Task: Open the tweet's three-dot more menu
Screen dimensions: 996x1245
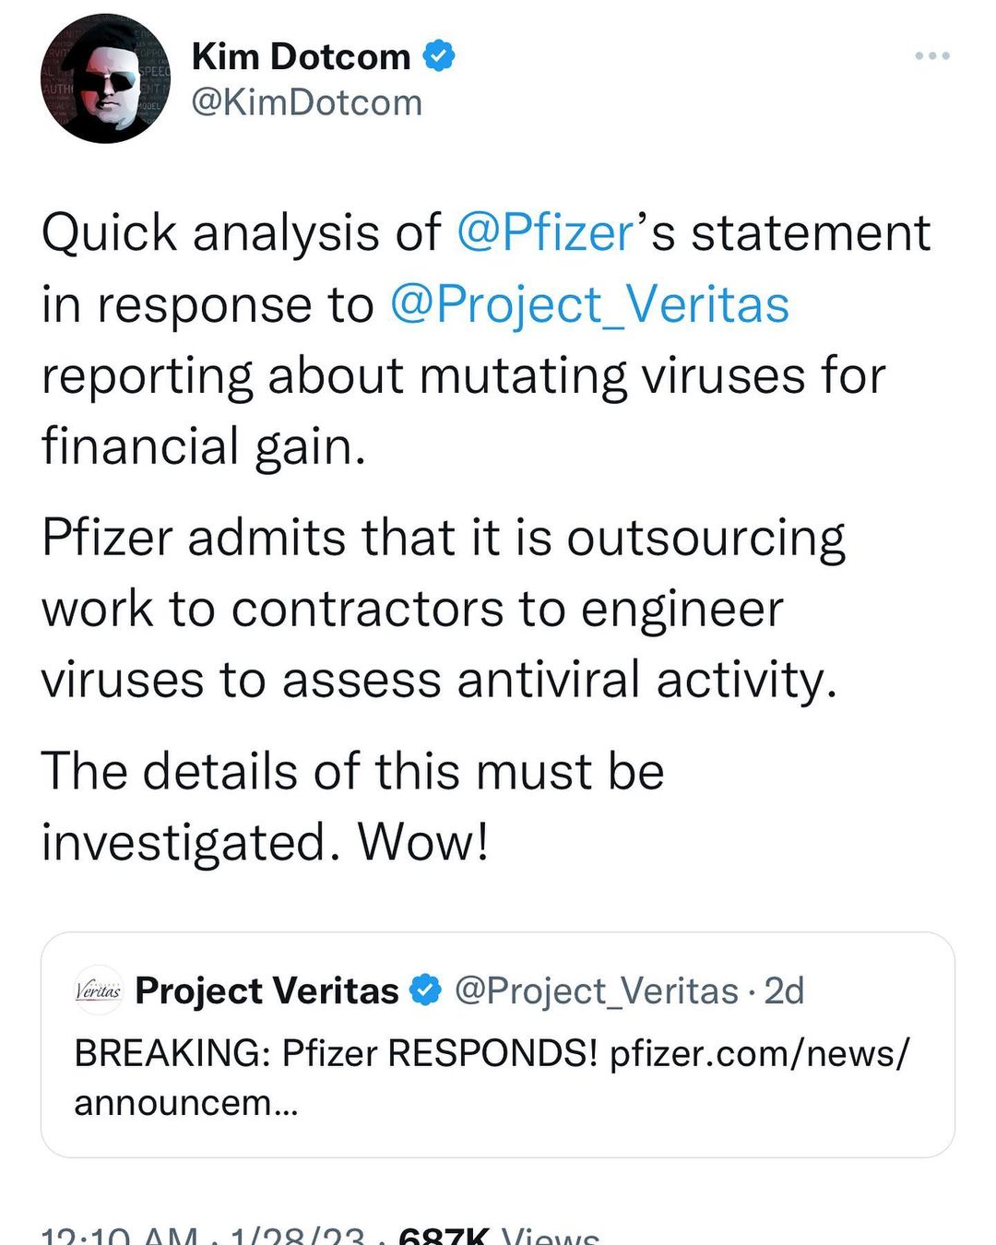Action: point(931,56)
